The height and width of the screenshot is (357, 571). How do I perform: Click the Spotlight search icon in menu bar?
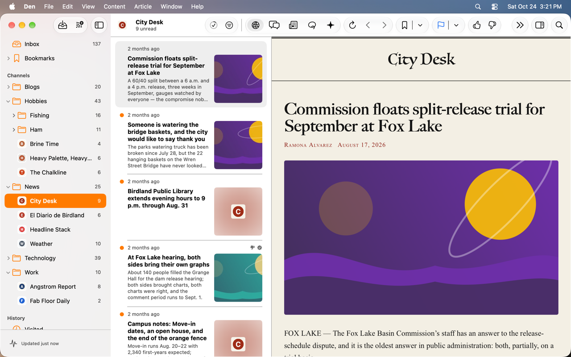click(478, 7)
